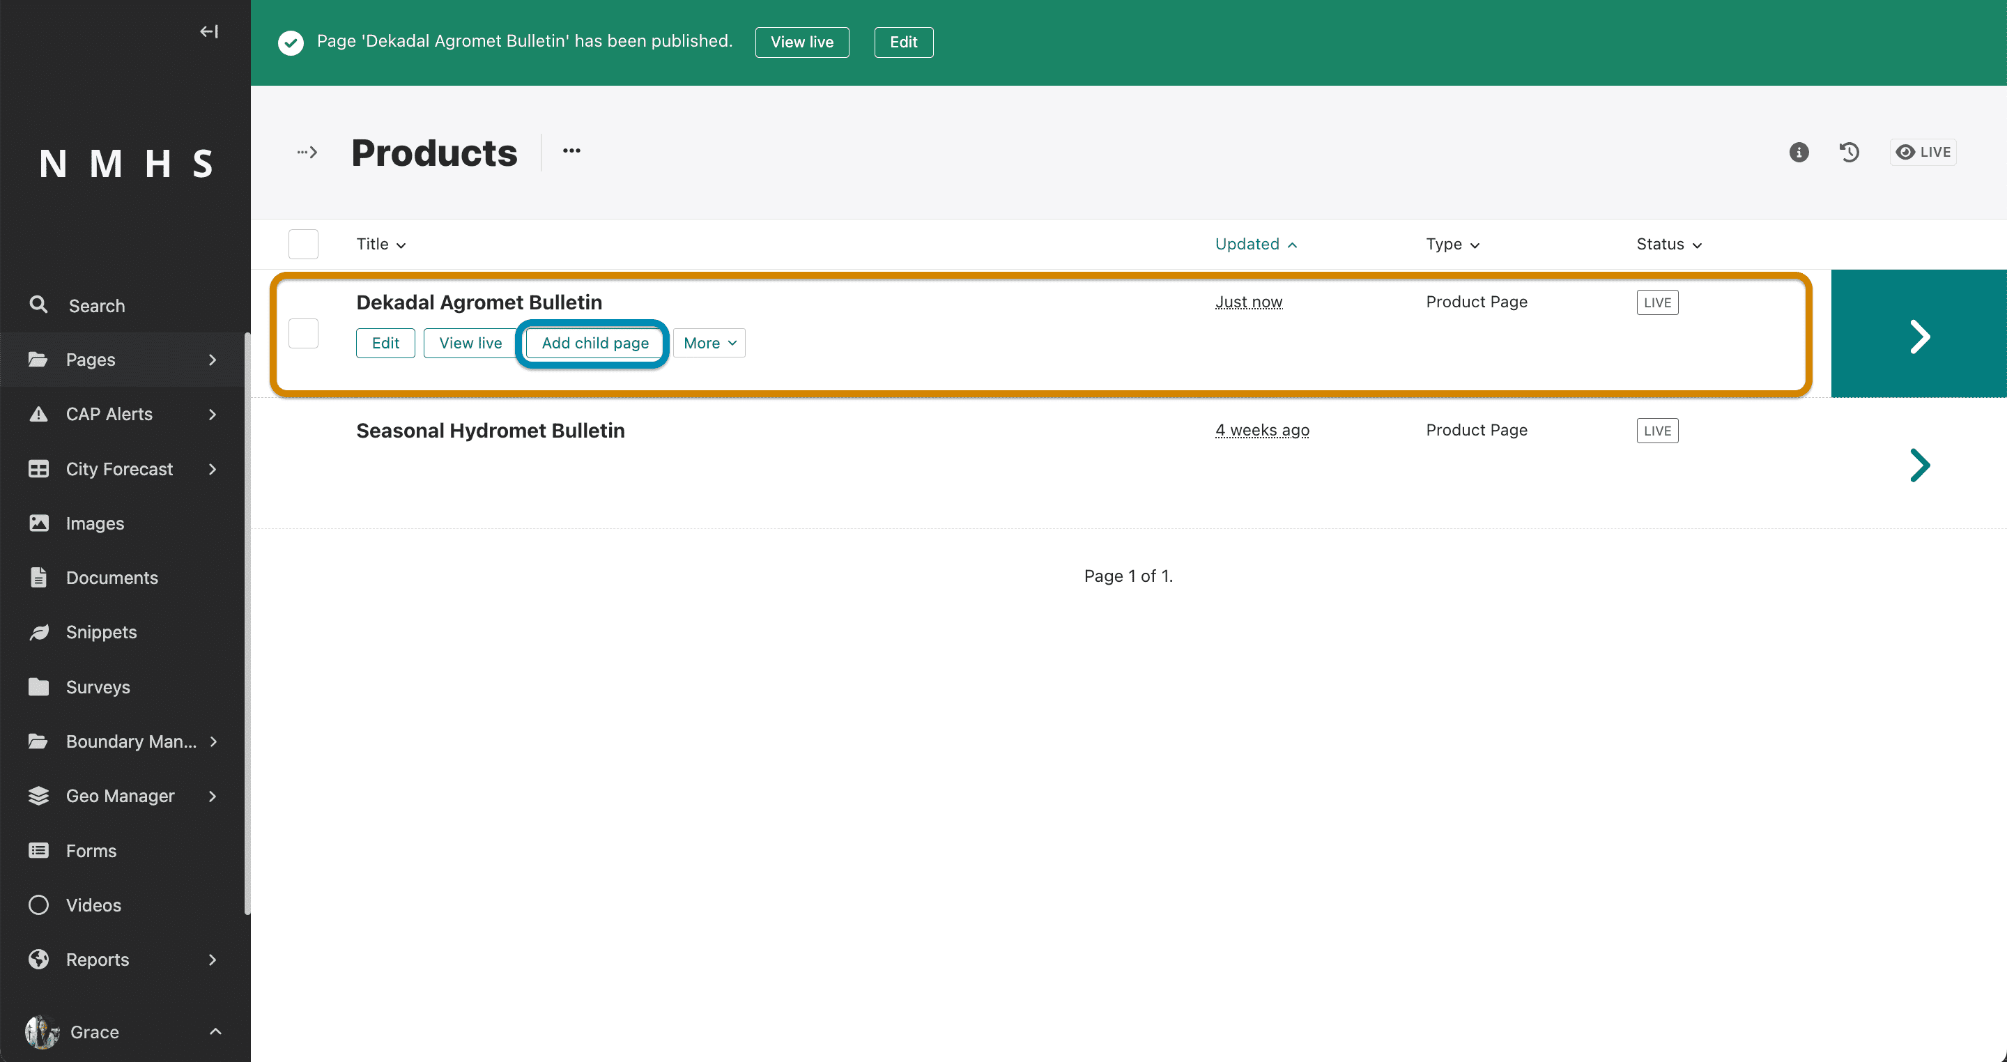Expand the City Forecast submenu chevron

pyautogui.click(x=212, y=468)
